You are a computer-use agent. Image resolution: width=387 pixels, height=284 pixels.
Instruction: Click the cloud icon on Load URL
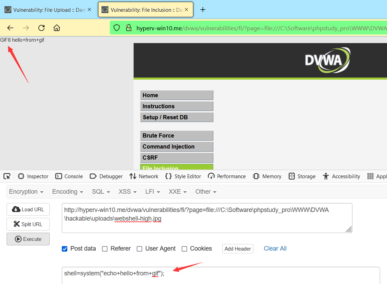tap(16, 209)
